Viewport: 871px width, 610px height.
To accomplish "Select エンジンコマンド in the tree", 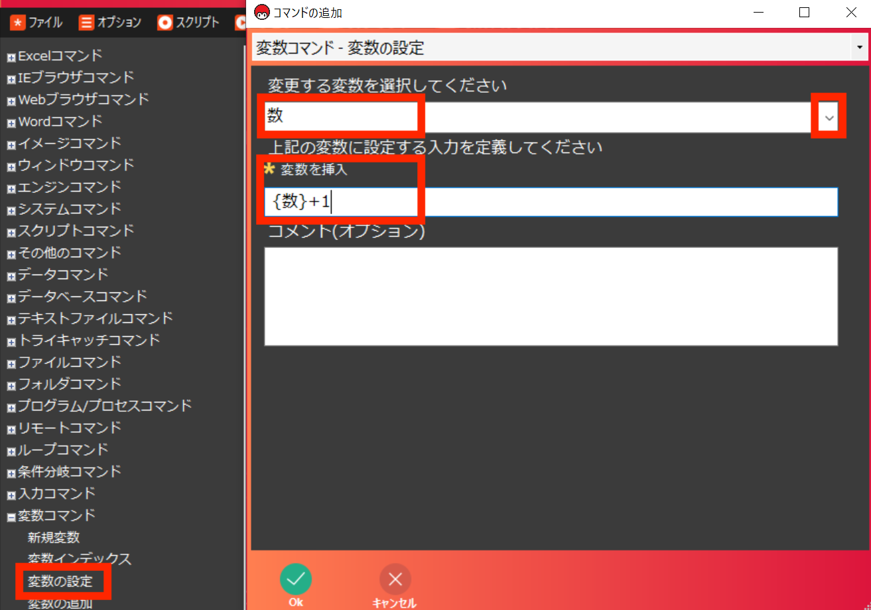I will point(70,187).
